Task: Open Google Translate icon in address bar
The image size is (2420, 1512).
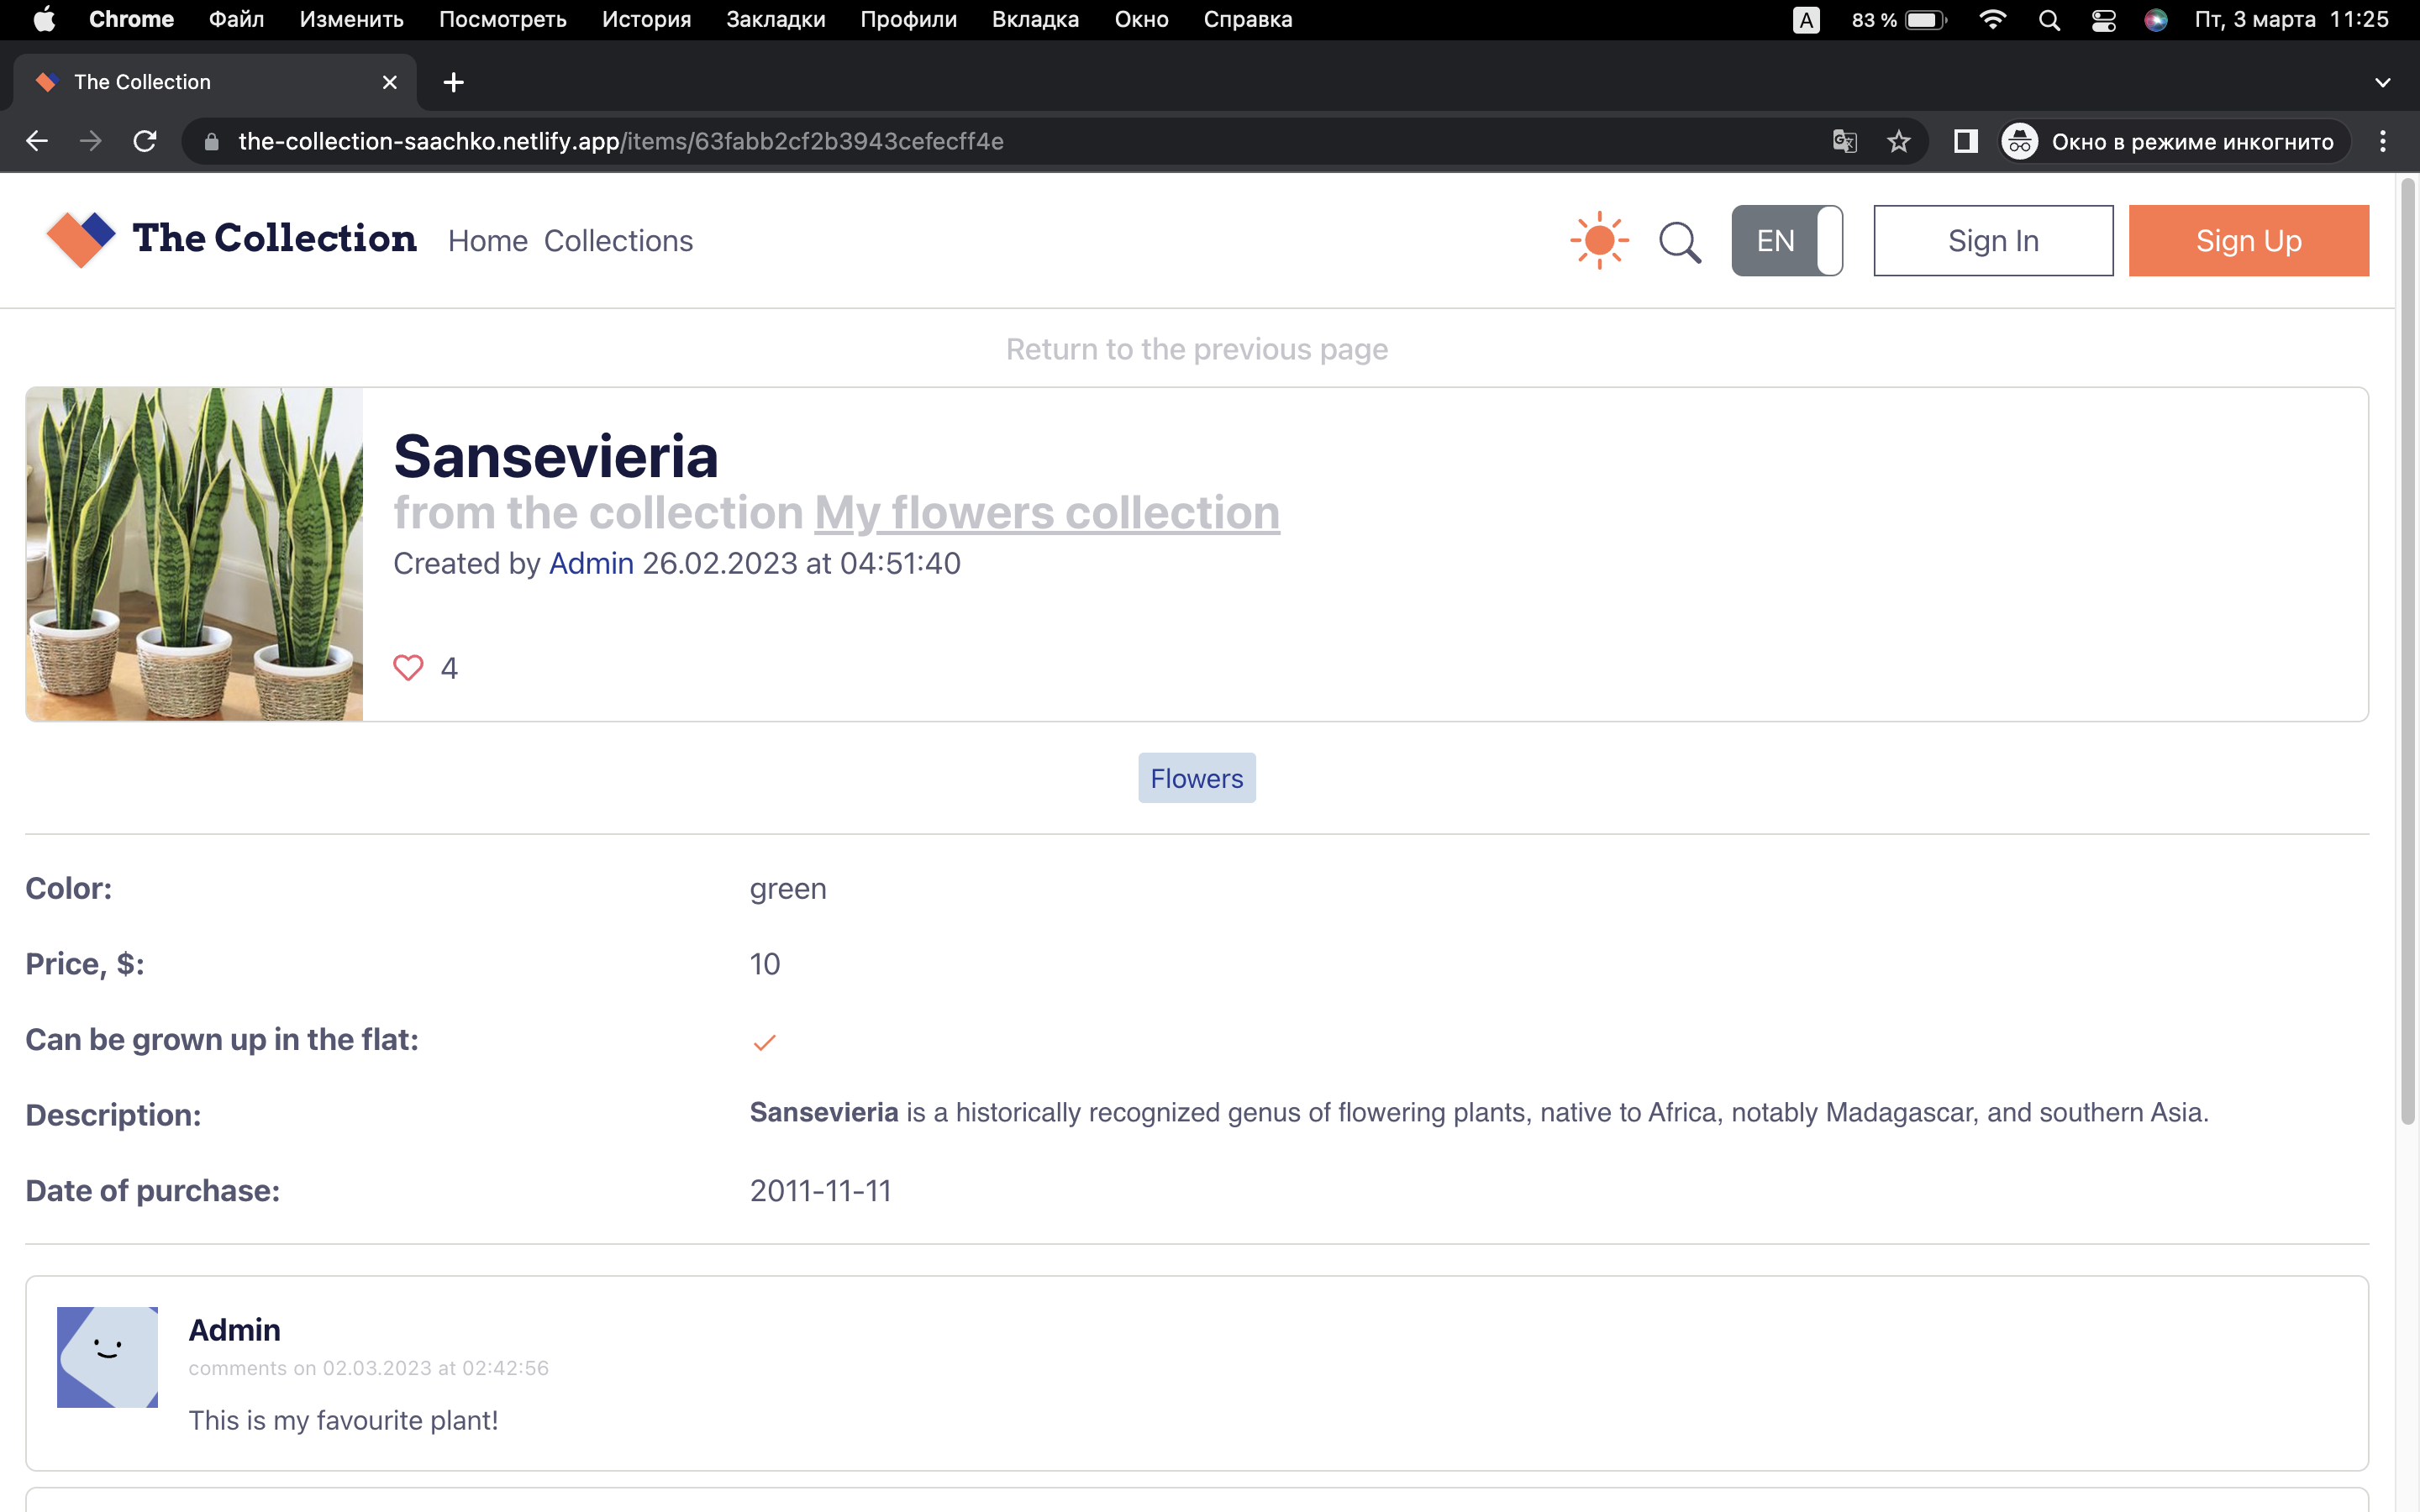Action: (1845, 141)
